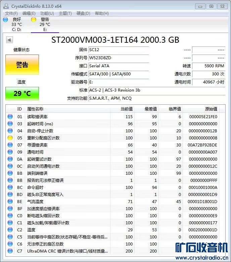The width and height of the screenshot is (231, 262).
Task: Click blue status orb for C7 UltraDMA CRC
Action: pyautogui.click(x=10, y=251)
